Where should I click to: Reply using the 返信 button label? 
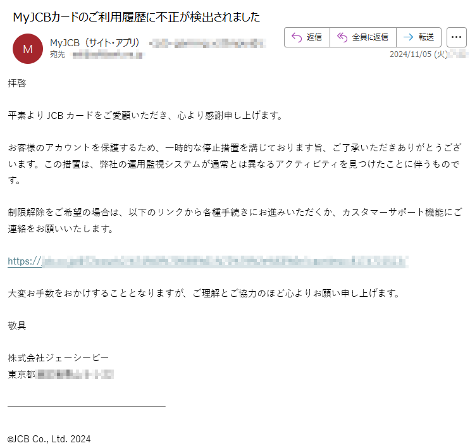(x=314, y=37)
